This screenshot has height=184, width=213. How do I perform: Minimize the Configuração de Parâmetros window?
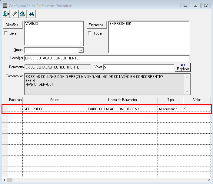[185, 5]
